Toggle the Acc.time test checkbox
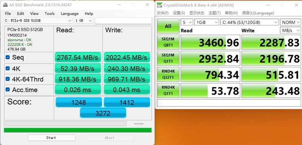This screenshot has width=302, height=145. tap(8, 89)
